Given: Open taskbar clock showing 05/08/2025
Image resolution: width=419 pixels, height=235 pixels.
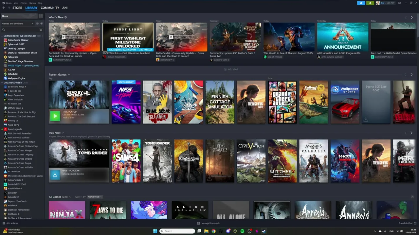Looking at the screenshot, I should pos(411,231).
